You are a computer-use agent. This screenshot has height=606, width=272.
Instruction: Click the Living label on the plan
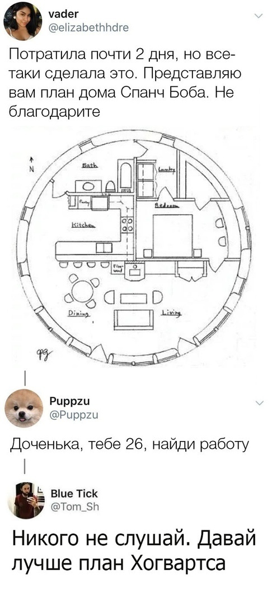(x=172, y=313)
